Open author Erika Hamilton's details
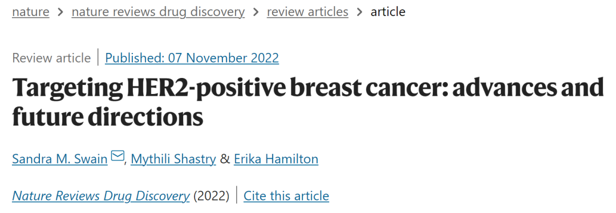Viewport: 616px width, 213px height. 276,159
